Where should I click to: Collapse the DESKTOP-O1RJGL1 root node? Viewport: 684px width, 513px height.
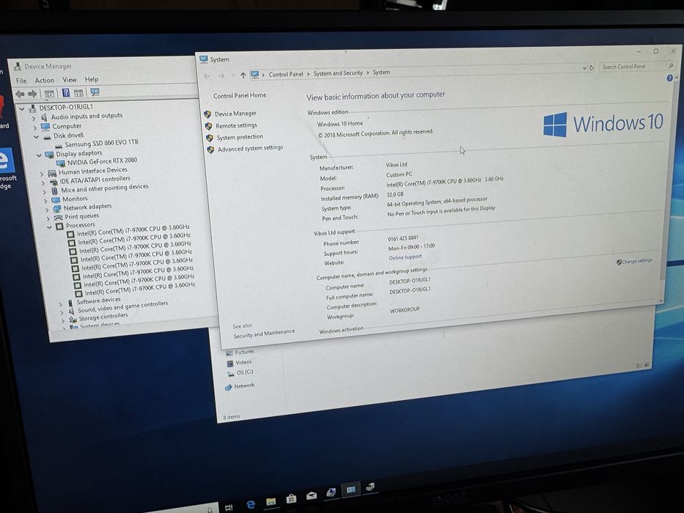click(21, 109)
